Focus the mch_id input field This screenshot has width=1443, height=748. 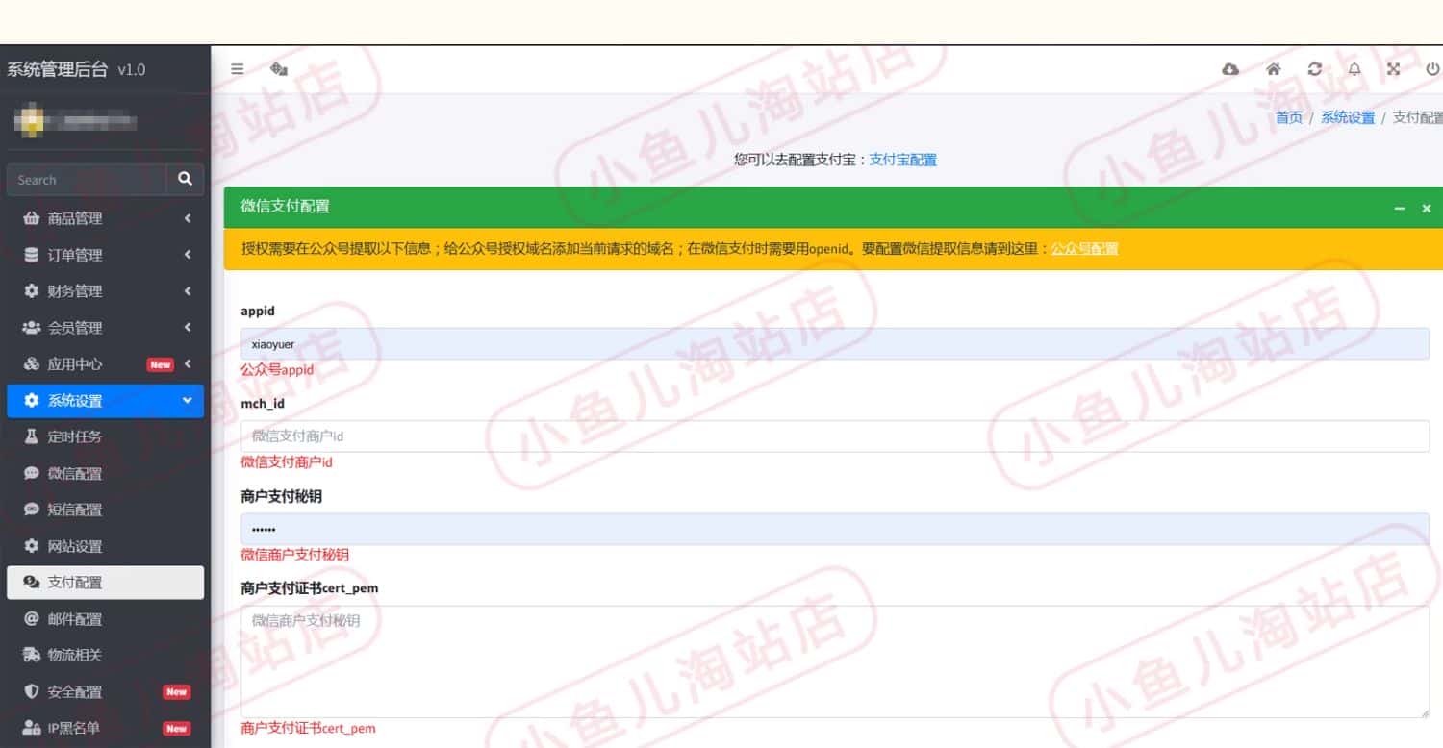834,436
